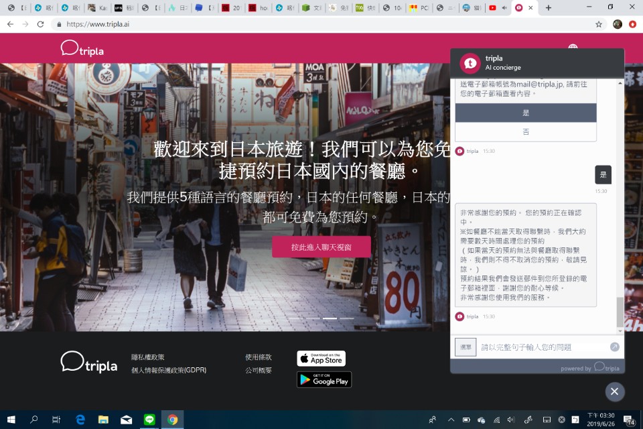Click the powered by tripla logo

[607, 367]
